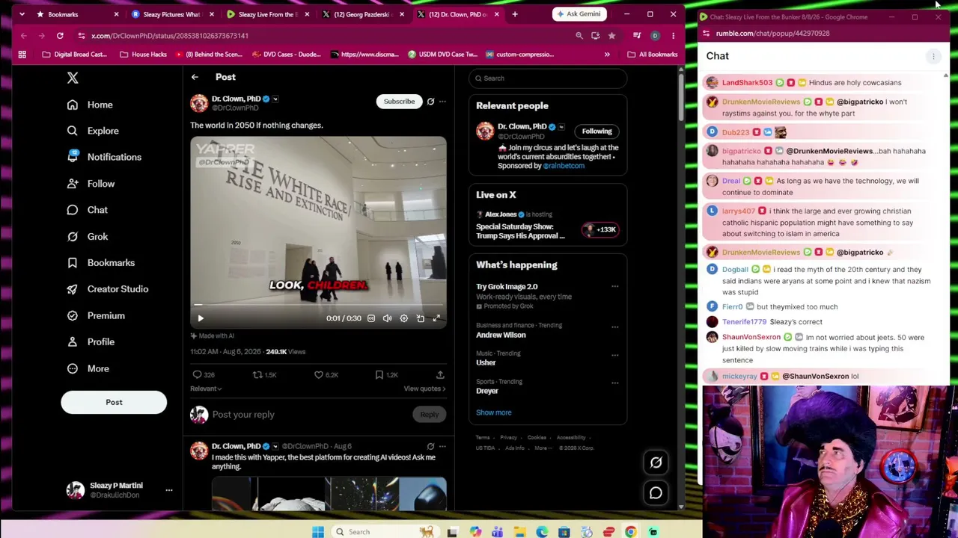This screenshot has width=958, height=538.
Task: Click the Post button in the sidebar
Action: pos(114,402)
